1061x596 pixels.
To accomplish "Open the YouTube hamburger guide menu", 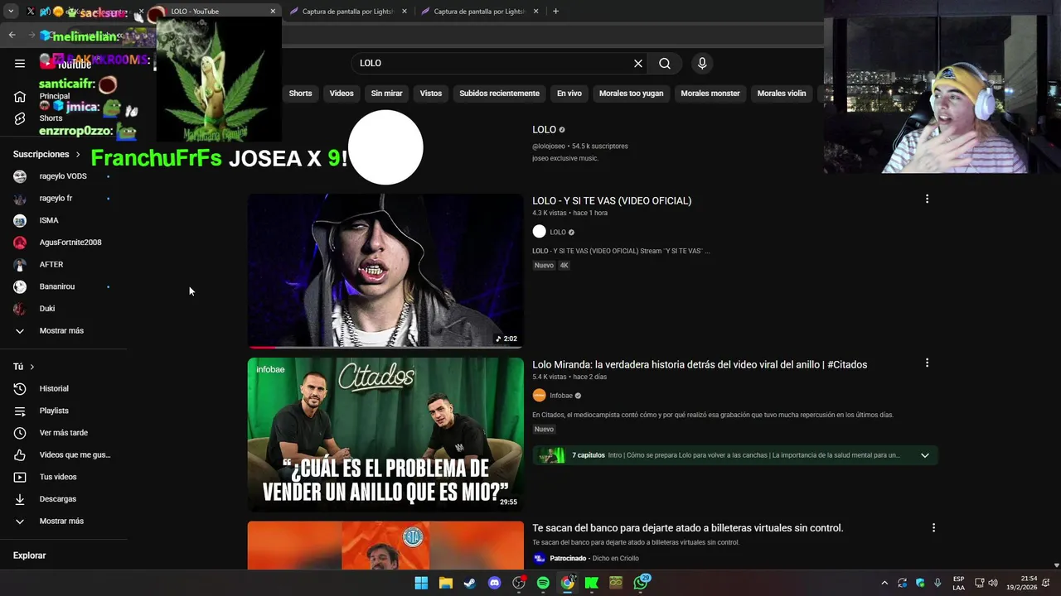I will click(x=20, y=63).
